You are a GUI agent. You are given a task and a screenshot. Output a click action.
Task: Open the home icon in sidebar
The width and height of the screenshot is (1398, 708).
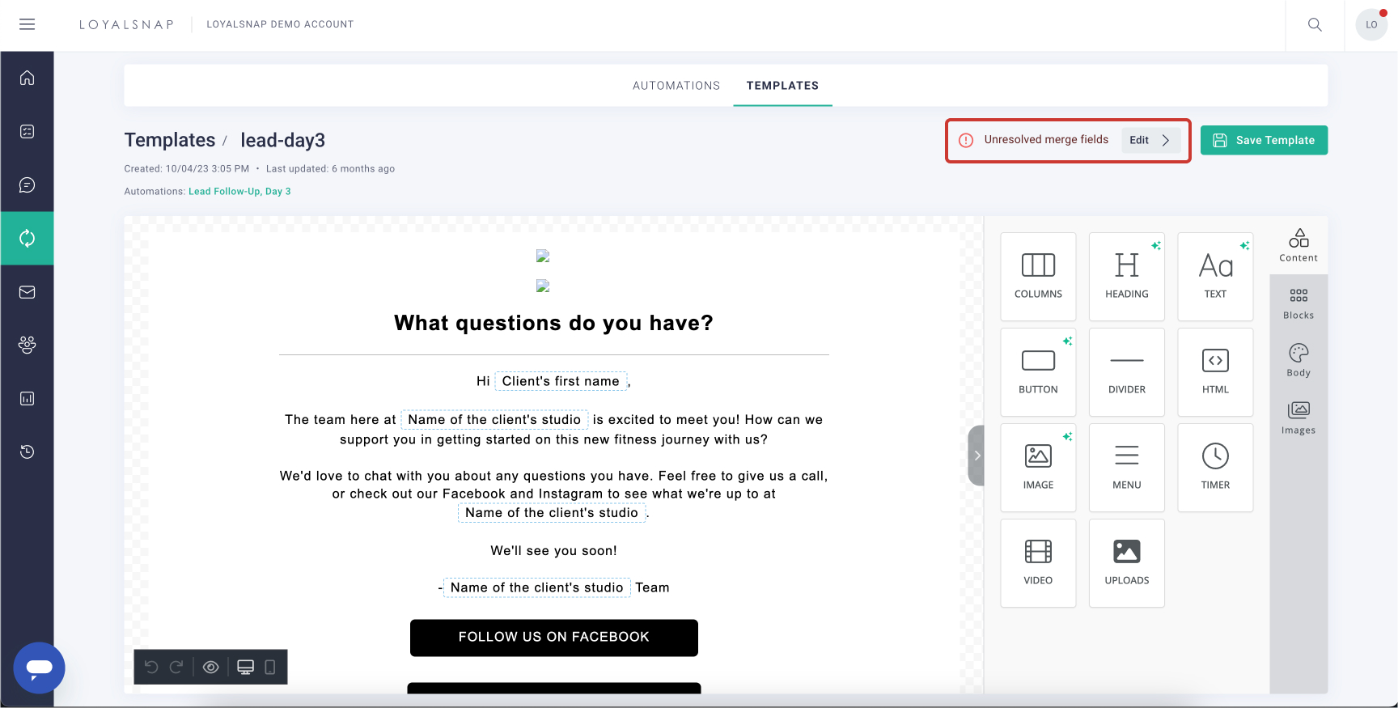pos(27,78)
